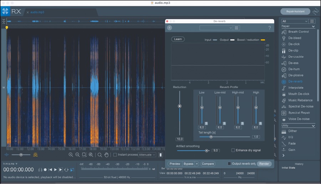The height and width of the screenshot is (184, 321).
Task: Click the headphones monitor icon
Action: click(40, 170)
